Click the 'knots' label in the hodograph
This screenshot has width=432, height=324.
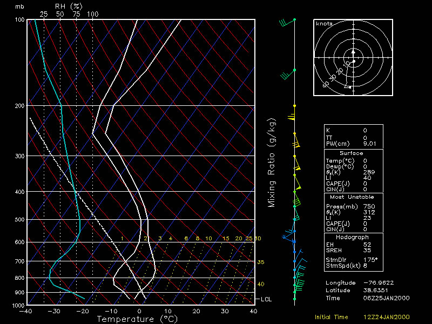[x=325, y=24]
